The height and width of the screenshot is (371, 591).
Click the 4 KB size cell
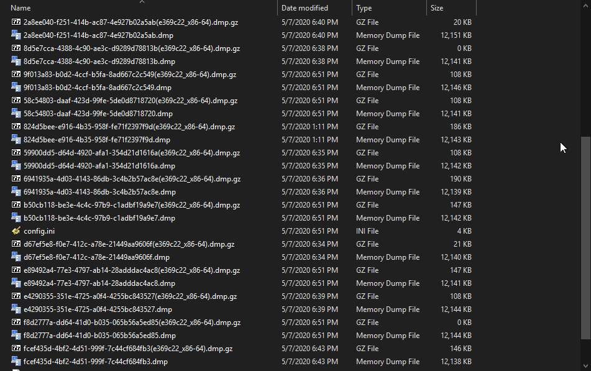click(464, 231)
